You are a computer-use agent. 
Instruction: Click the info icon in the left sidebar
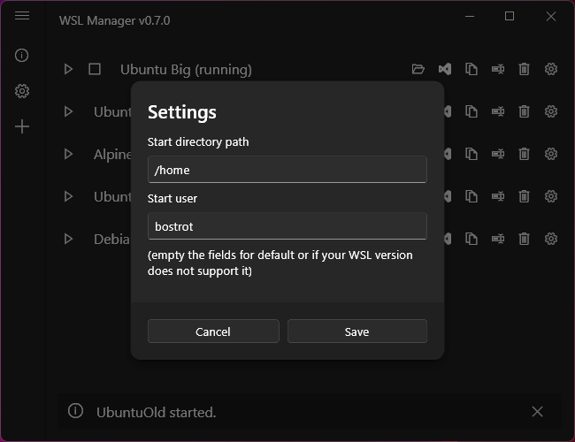(x=22, y=55)
